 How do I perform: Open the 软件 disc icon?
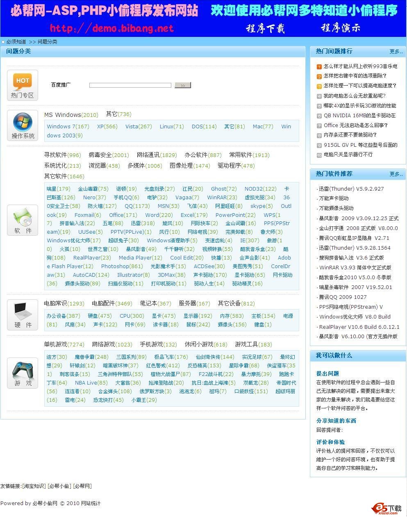point(23,220)
